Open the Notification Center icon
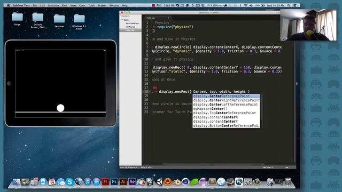The width and height of the screenshot is (342, 192). pyautogui.click(x=294, y=5)
